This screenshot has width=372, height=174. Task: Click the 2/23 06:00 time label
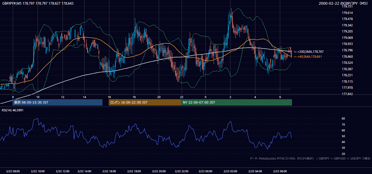click(280, 171)
